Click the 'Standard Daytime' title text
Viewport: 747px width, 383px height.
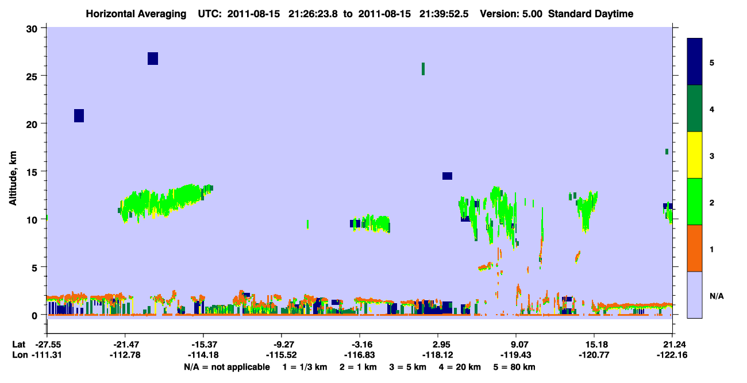click(x=591, y=14)
